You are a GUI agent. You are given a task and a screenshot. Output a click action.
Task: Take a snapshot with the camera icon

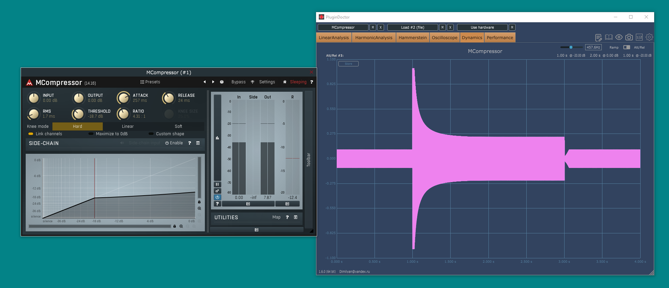click(629, 37)
